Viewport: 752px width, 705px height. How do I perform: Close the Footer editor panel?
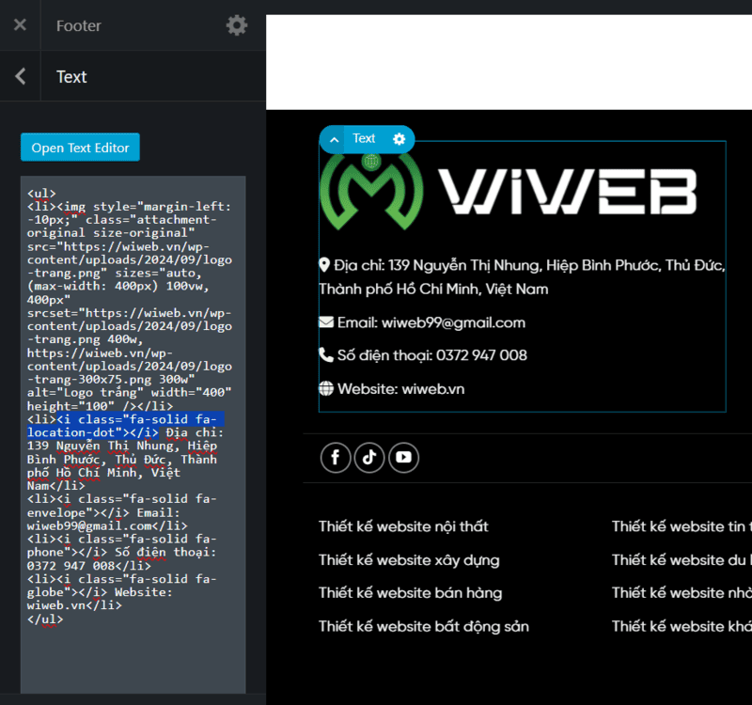[20, 25]
